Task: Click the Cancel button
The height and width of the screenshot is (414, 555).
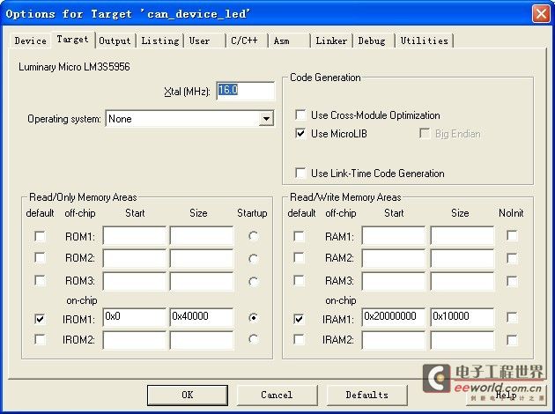Action: [277, 395]
